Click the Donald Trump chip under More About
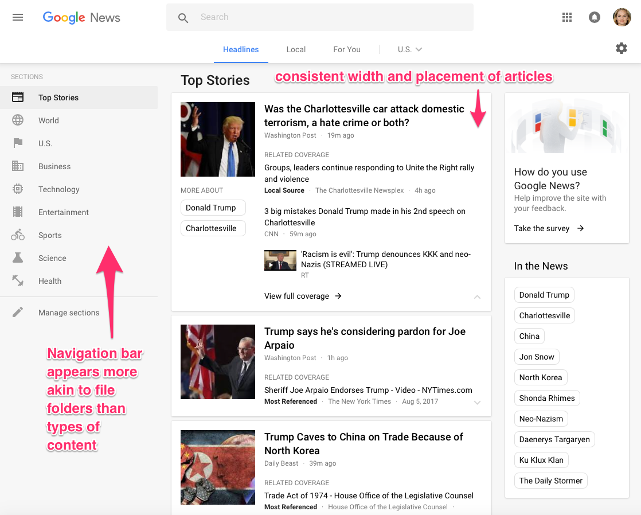The width and height of the screenshot is (641, 515). pos(213,208)
